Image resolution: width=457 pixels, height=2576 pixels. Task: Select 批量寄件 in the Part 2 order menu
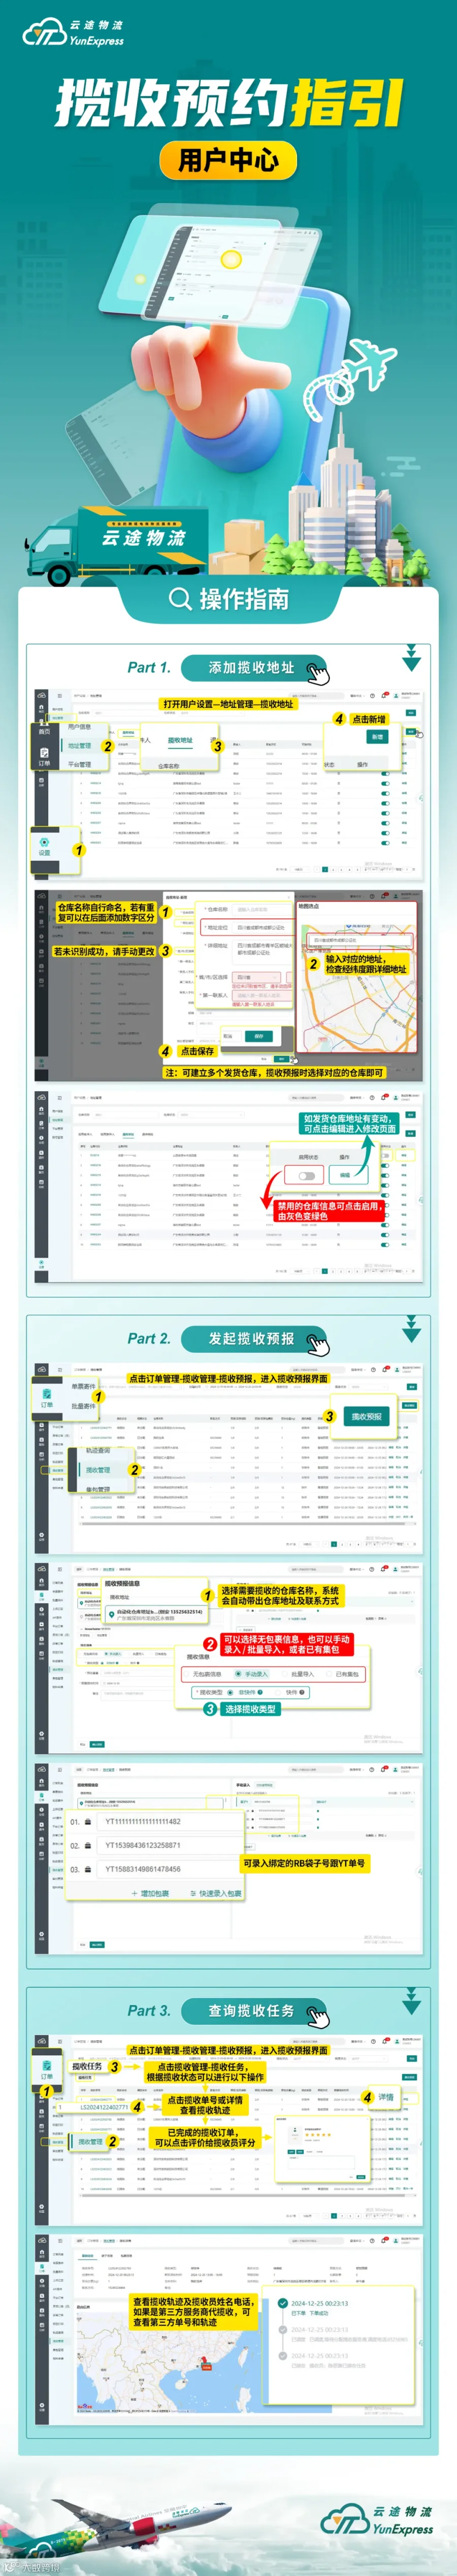(x=83, y=1406)
